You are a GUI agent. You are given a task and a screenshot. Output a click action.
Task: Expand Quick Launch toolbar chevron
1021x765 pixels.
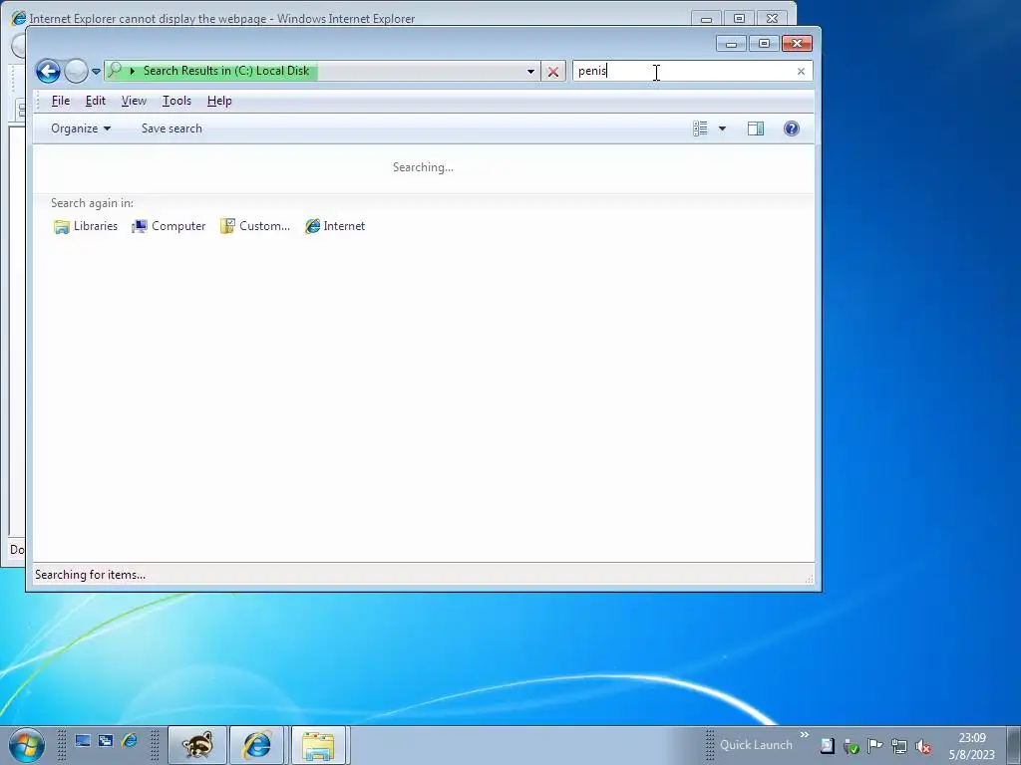pos(805,734)
